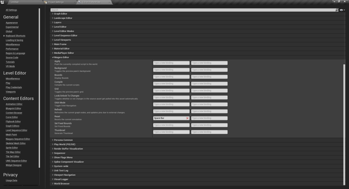
Task: Click first binding field for Orbit Mode
Action: [171, 104]
